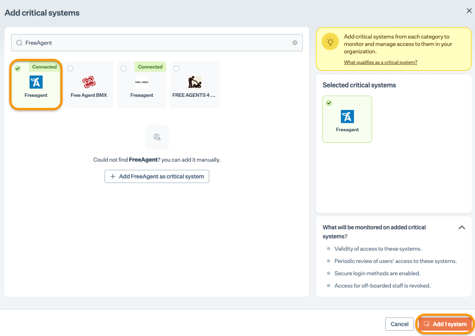Click the lightbulb tip icon
This screenshot has height=336, width=475.
tap(330, 41)
